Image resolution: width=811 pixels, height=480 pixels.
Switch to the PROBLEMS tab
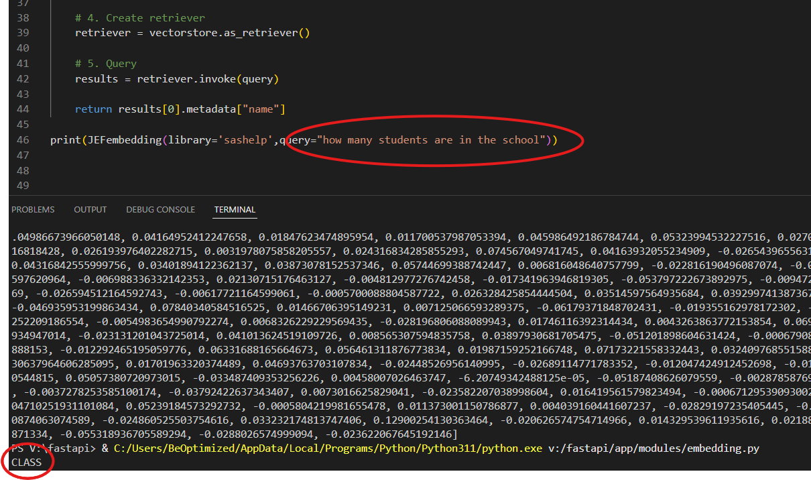tap(33, 209)
